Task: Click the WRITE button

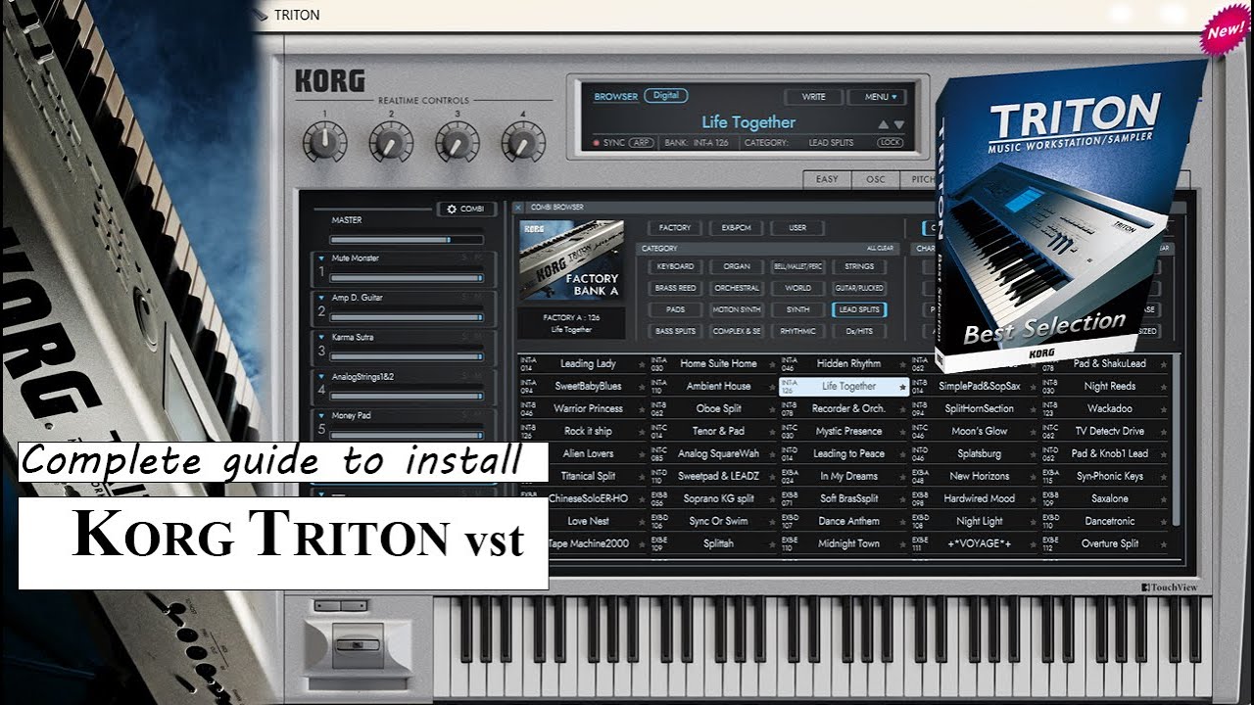Action: 813,97
